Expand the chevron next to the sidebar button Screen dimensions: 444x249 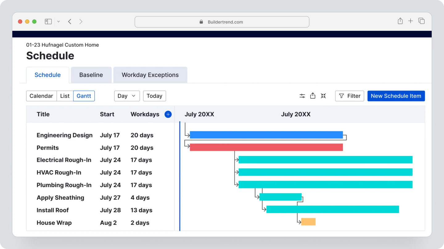pos(58,21)
